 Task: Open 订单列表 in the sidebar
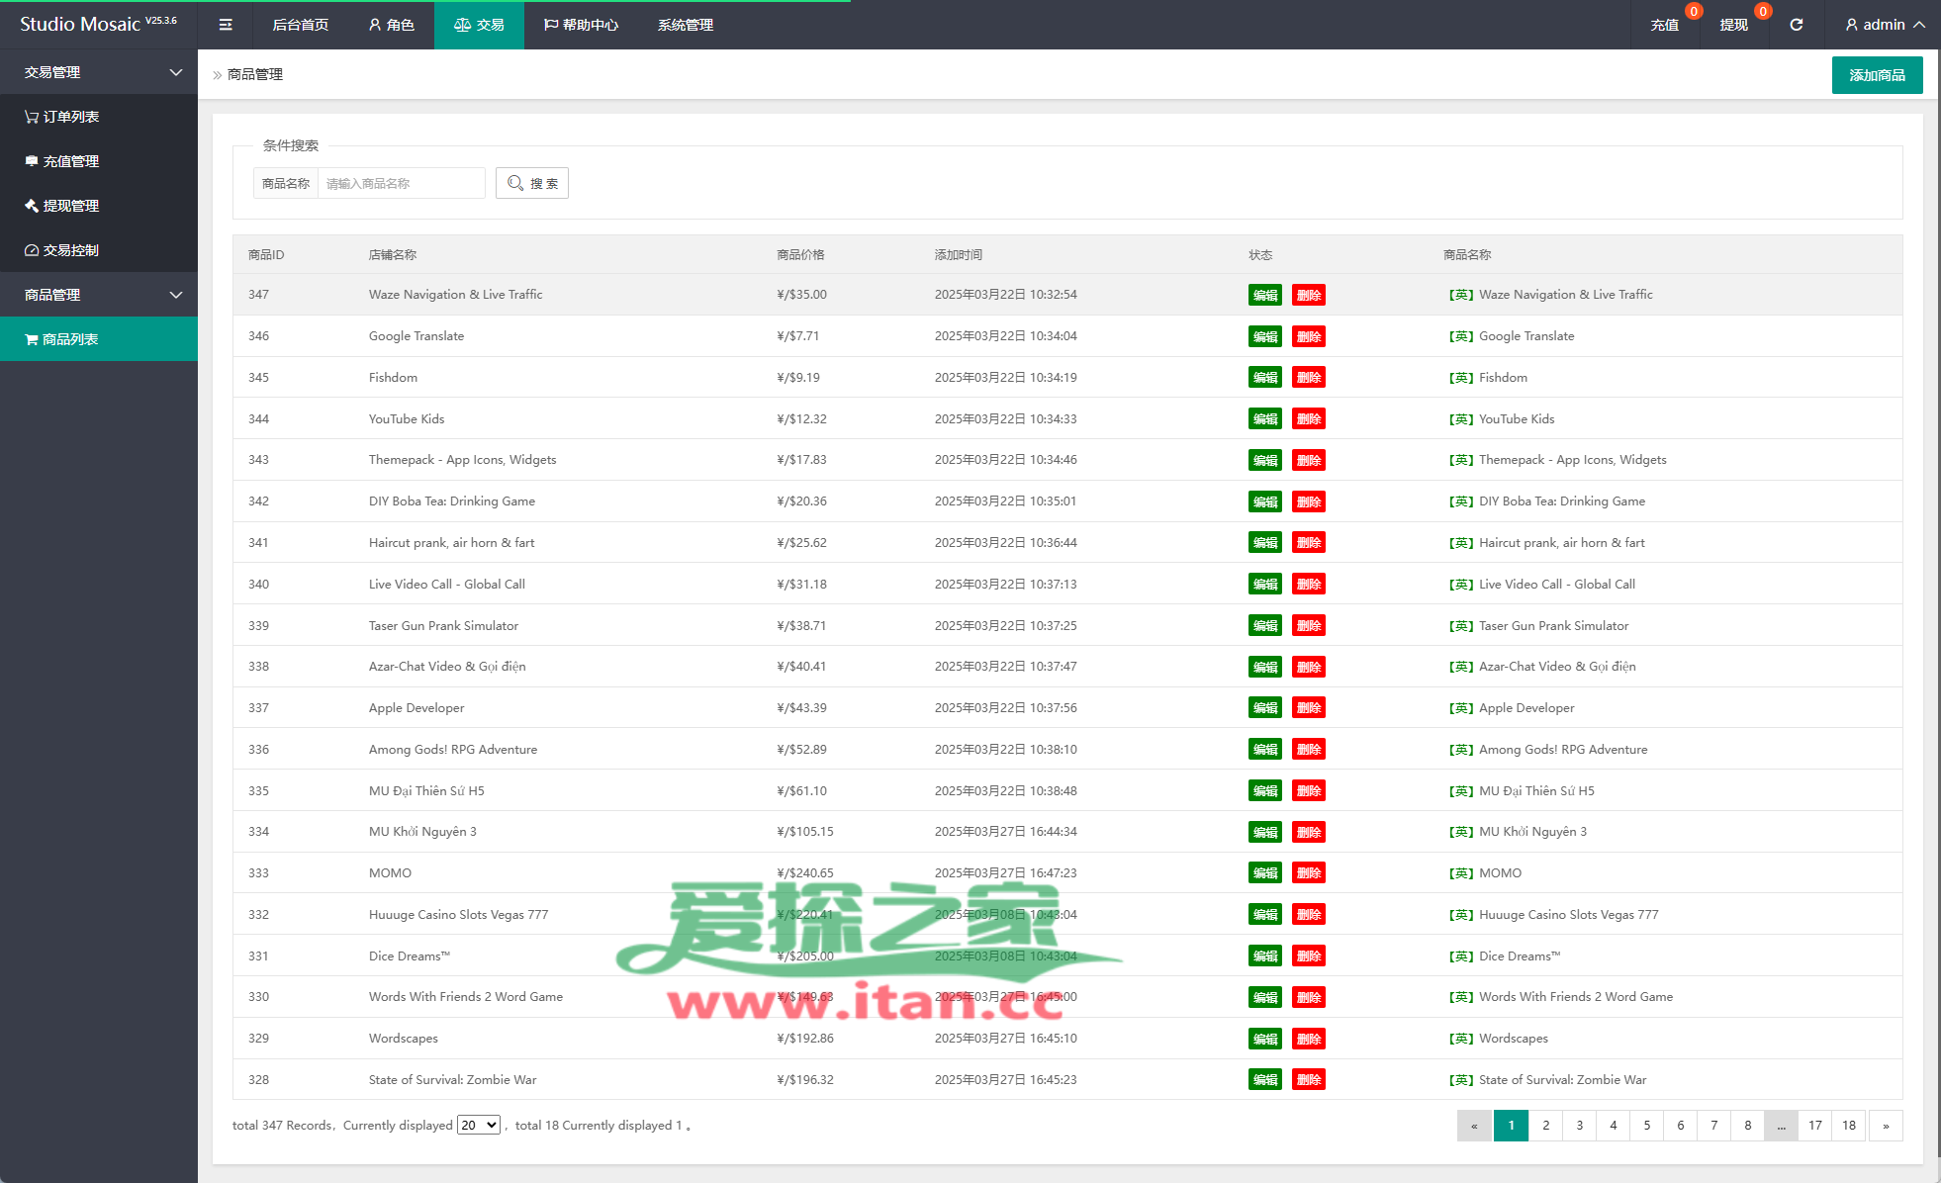(99, 117)
